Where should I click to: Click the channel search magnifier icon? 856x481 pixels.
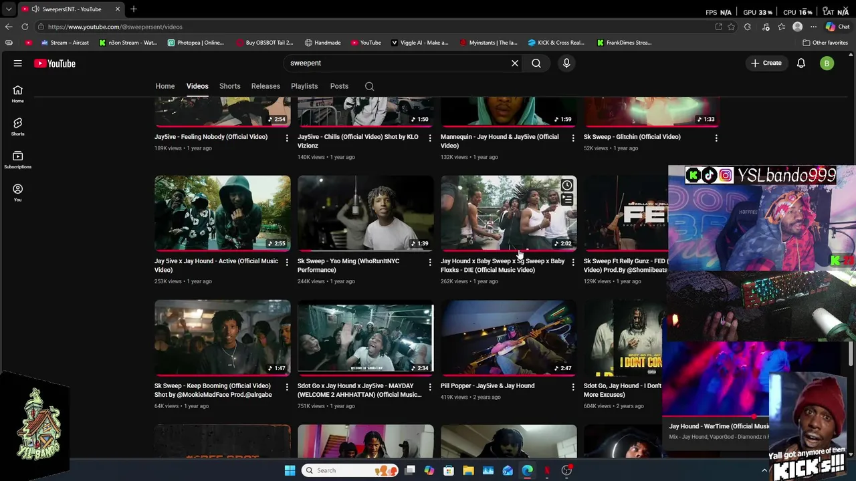(369, 86)
